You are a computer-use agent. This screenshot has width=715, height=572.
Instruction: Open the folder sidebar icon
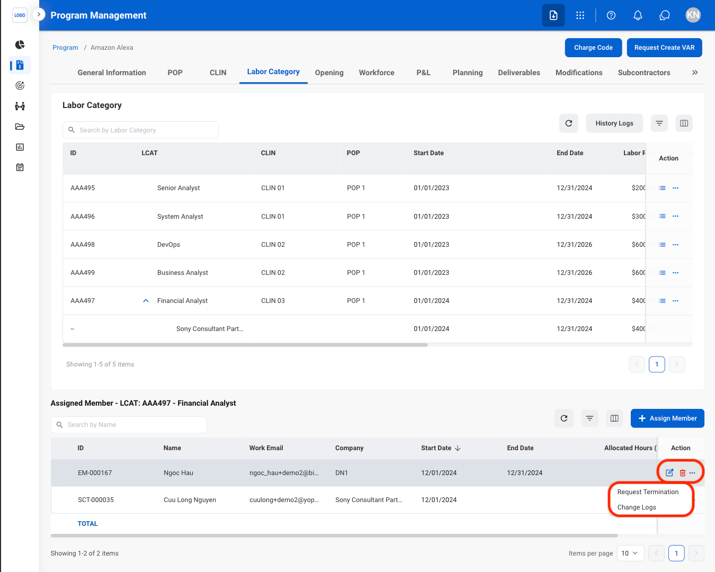20,127
